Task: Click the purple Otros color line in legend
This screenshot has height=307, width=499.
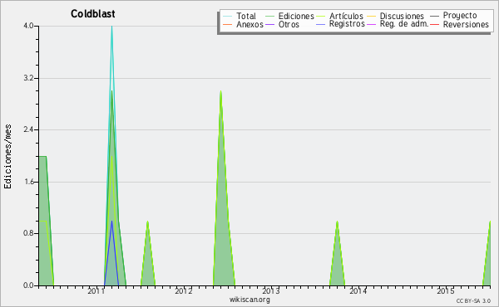Action: click(269, 24)
